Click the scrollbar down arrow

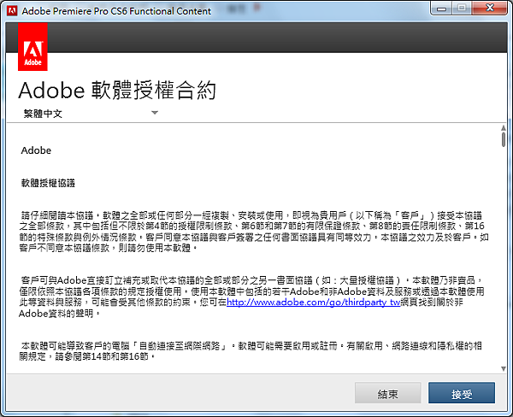(x=504, y=369)
